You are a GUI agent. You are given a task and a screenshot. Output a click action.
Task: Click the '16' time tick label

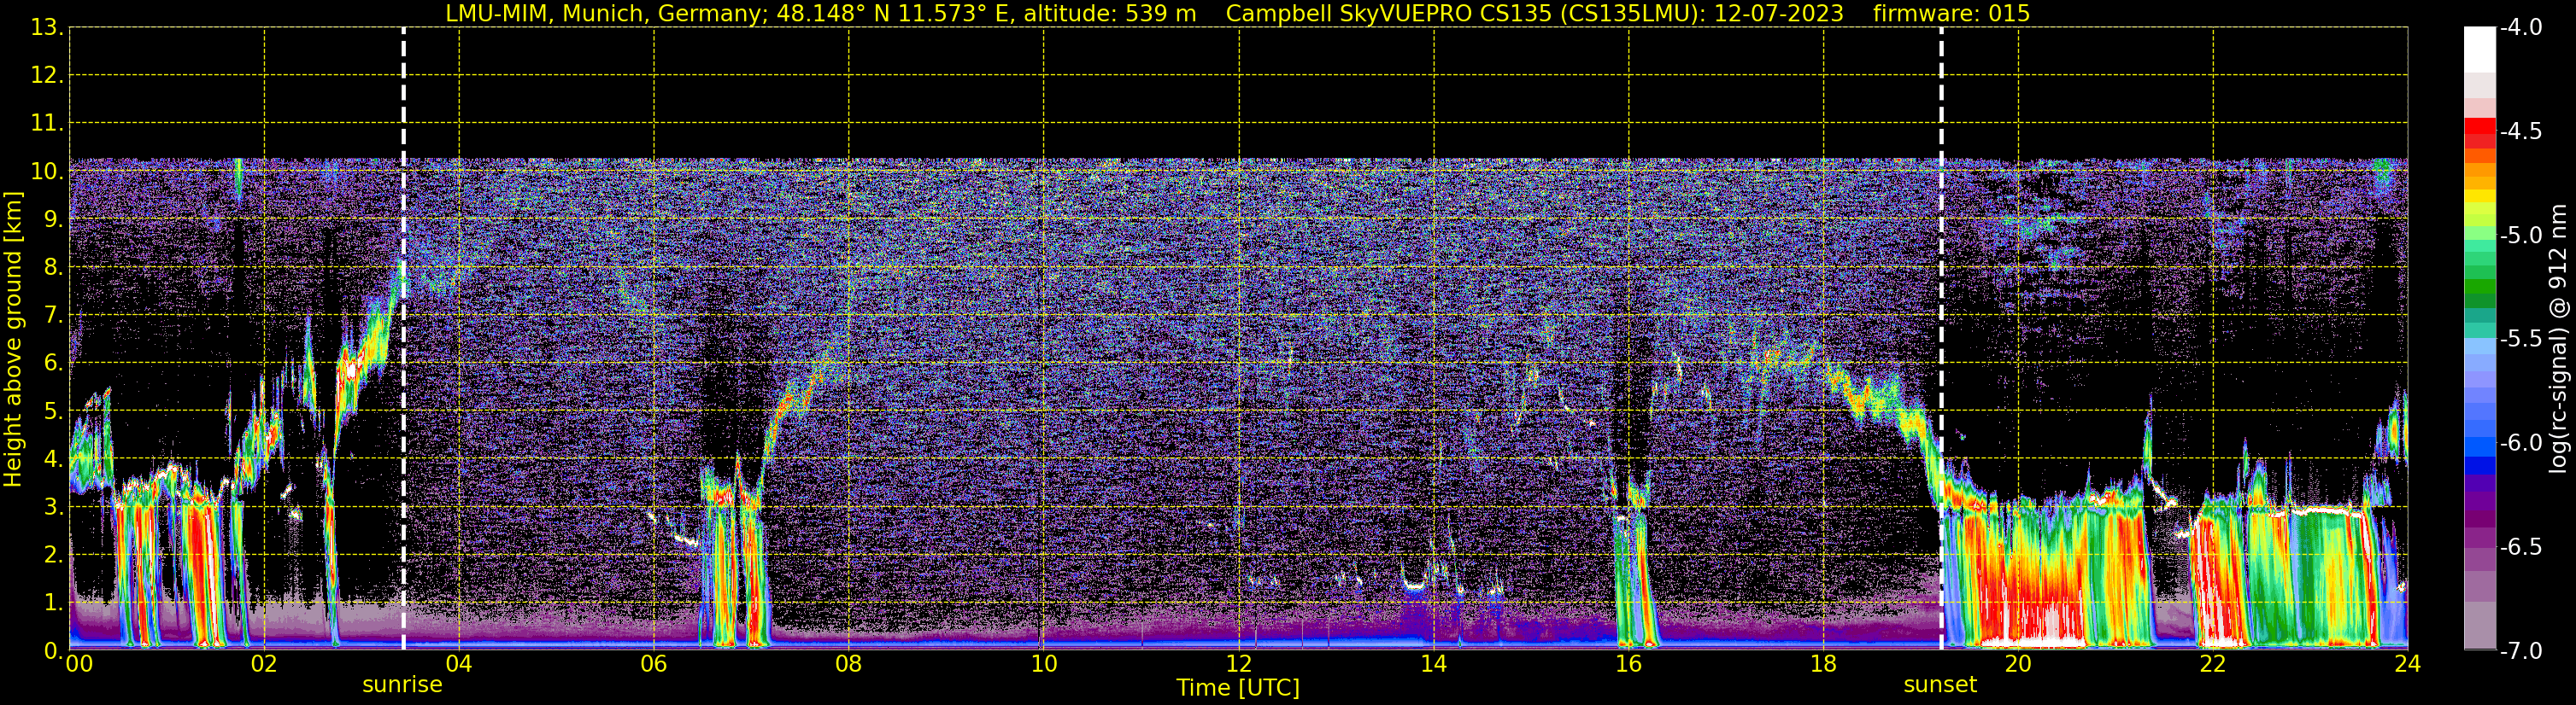1629,664
